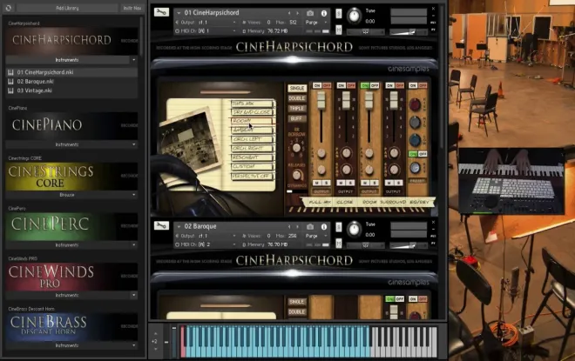This screenshot has height=361, width=575.
Task: Open the MIDI Ch dropdown of 02 Baroque
Action: pyautogui.click(x=206, y=244)
